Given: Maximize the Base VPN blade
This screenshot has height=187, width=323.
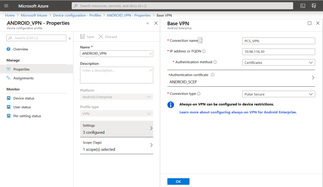Looking at the screenshot, I should point(310,23).
